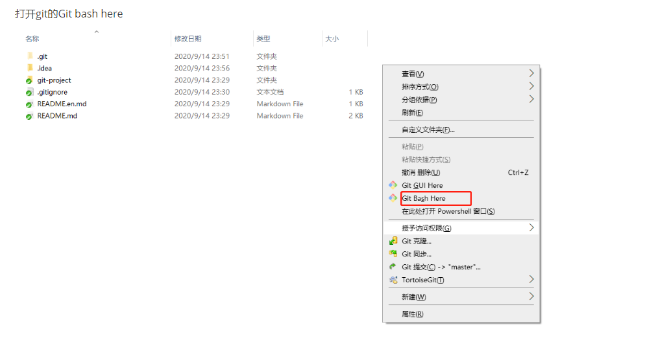This screenshot has width=645, height=362.
Task: Select the git-project folder icon
Action: 29,80
